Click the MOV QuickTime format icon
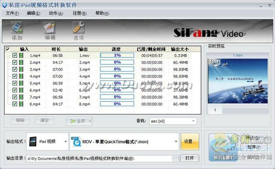275x169 pixels. [x=76, y=141]
